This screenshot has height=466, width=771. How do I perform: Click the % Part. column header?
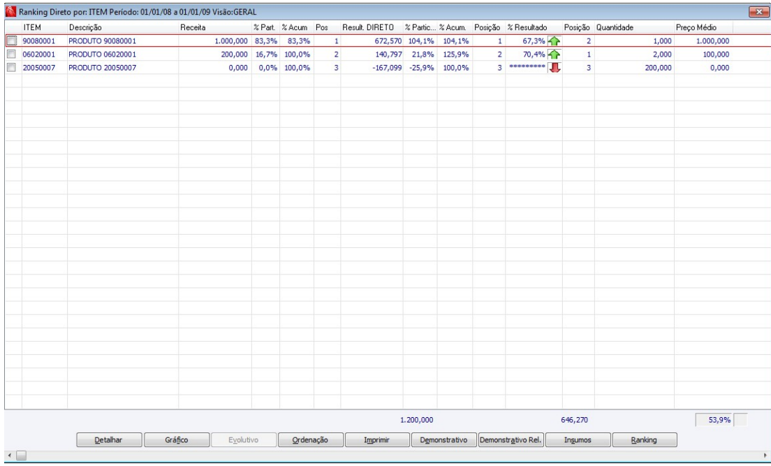click(265, 27)
